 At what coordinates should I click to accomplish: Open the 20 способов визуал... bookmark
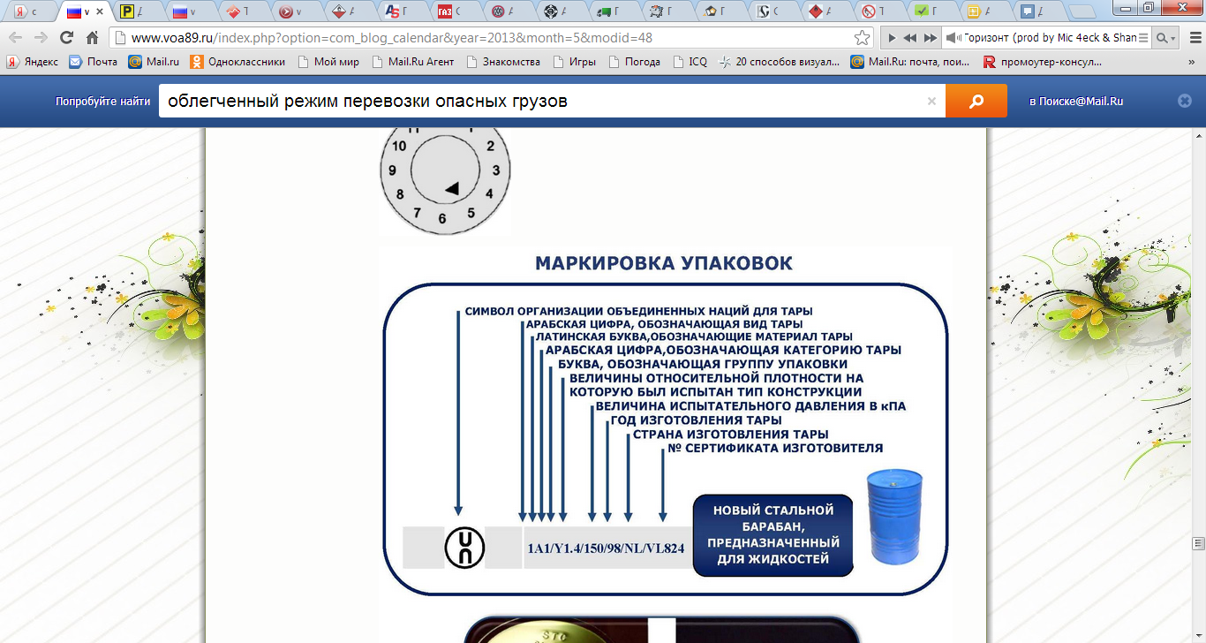tap(780, 62)
